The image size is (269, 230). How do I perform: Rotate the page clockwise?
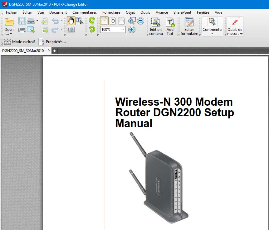tap(92, 30)
